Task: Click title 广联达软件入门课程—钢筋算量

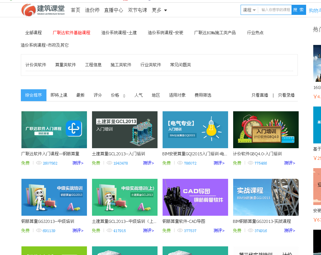Action: coord(50,154)
